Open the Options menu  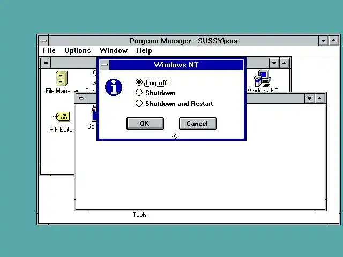[x=77, y=50]
